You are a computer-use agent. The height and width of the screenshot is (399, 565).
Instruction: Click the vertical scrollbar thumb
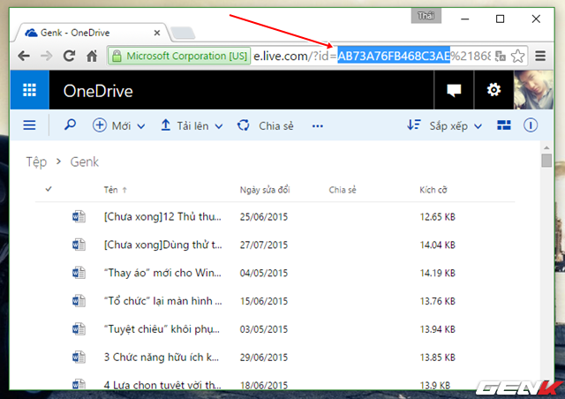click(x=546, y=161)
